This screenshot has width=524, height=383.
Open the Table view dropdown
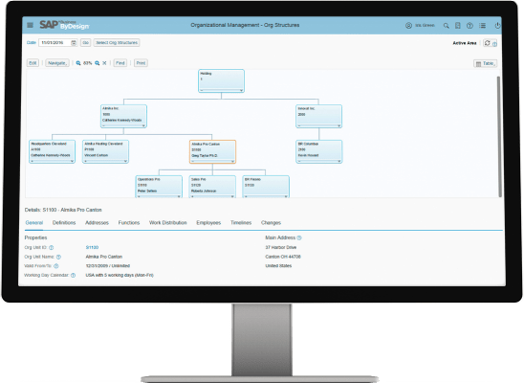[485, 63]
